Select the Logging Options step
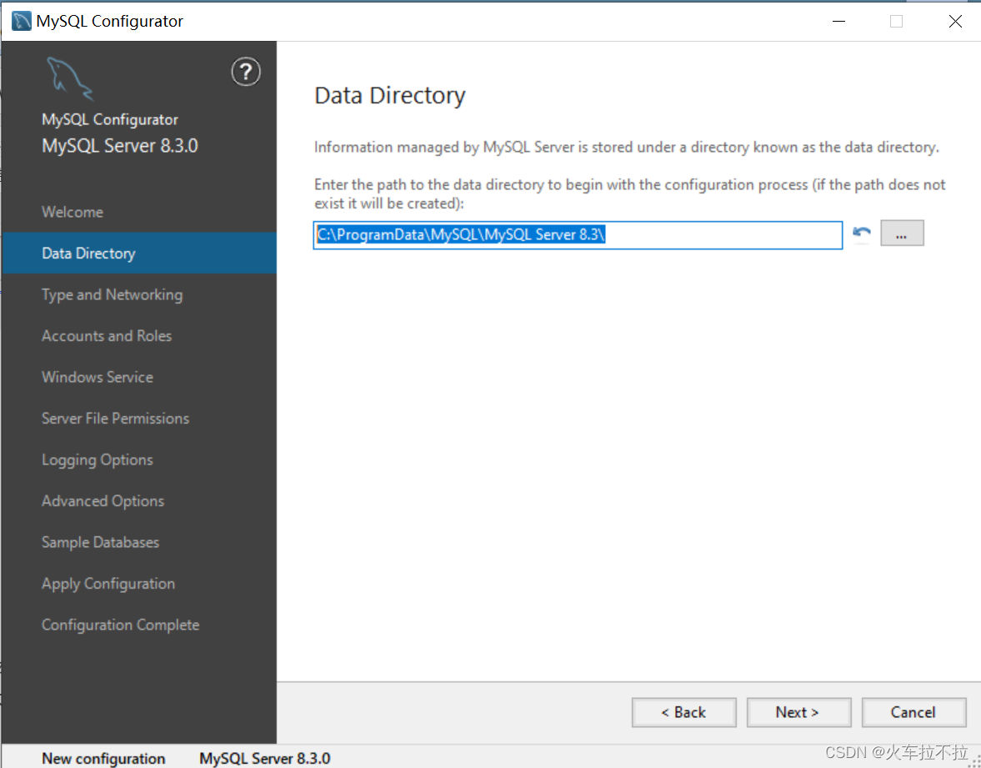 [139, 459]
